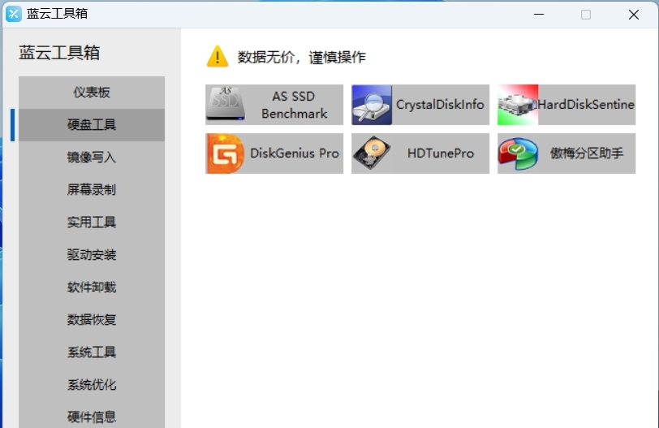Open 镜像写入 section
The image size is (659, 428).
click(92, 158)
